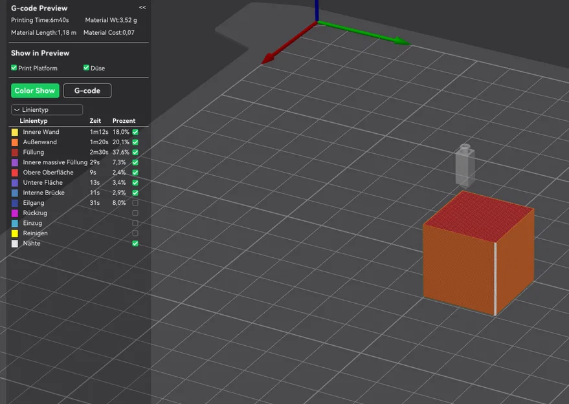Click the Füllung color swatch
The width and height of the screenshot is (569, 404).
click(x=15, y=152)
